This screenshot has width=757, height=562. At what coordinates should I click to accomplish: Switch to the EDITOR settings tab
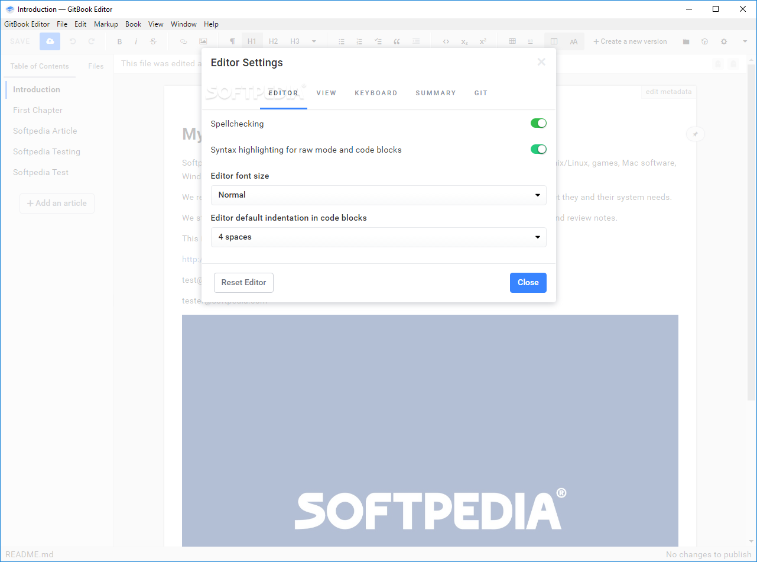[x=284, y=93]
